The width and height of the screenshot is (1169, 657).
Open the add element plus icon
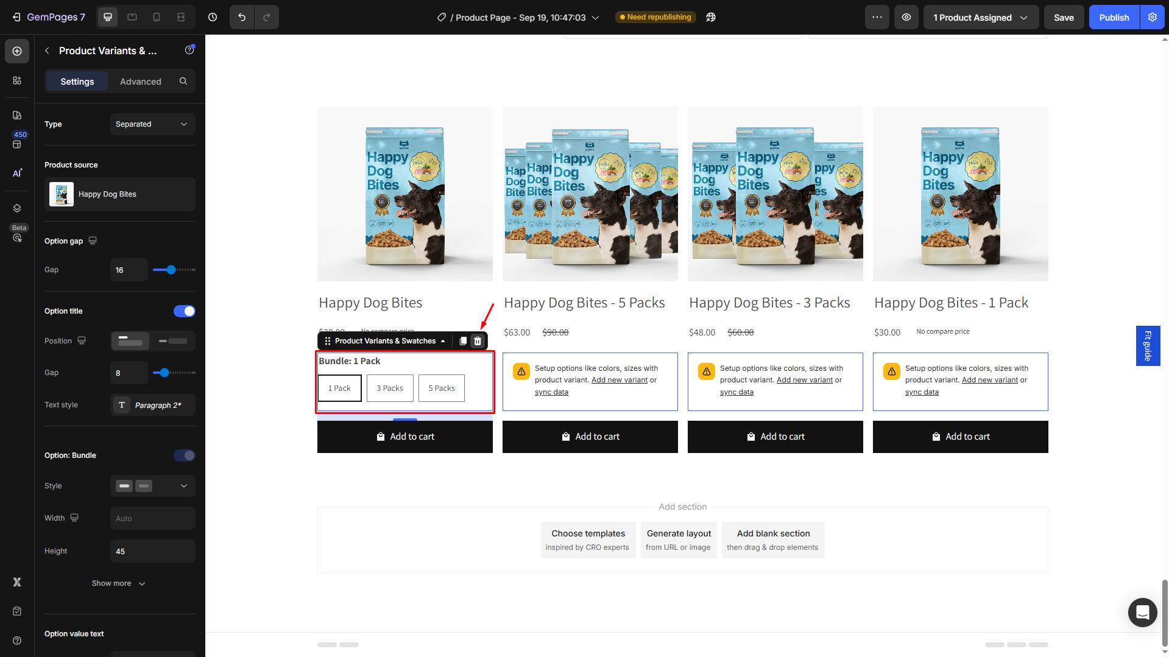pos(17,51)
